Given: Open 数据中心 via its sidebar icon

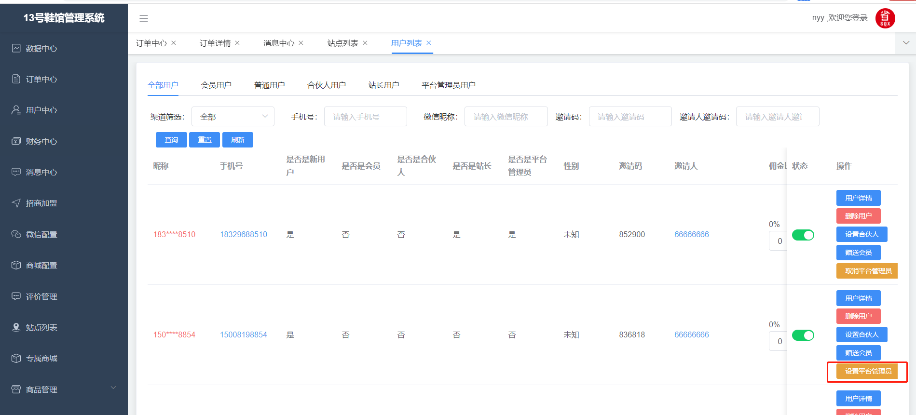Looking at the screenshot, I should coord(16,48).
